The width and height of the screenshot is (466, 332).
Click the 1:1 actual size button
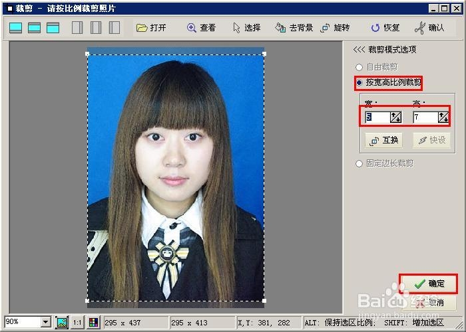[x=77, y=322]
